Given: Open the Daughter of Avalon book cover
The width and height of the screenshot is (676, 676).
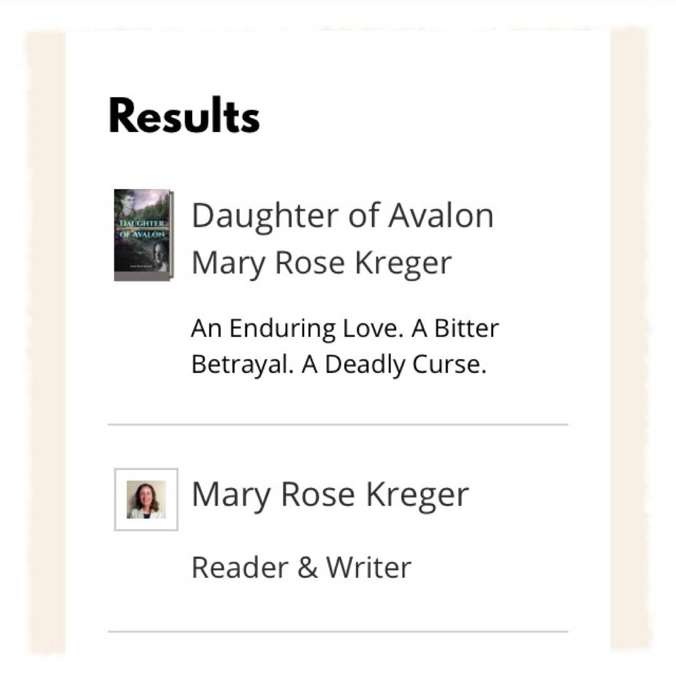Looking at the screenshot, I should click(x=143, y=235).
